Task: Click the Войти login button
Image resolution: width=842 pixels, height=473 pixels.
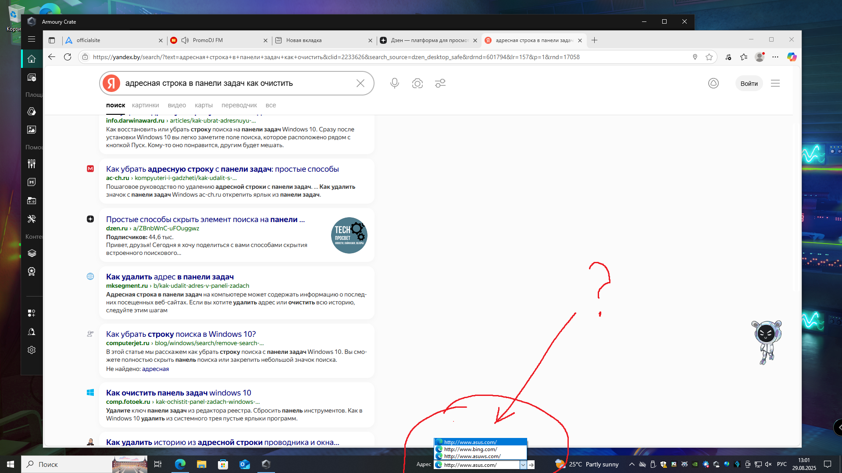Action: pos(749,84)
